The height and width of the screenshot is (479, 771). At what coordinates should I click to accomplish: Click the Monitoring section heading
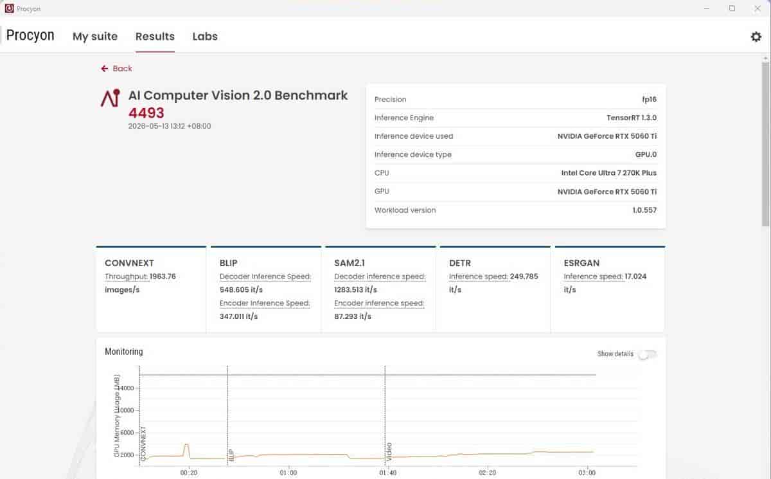[124, 352]
